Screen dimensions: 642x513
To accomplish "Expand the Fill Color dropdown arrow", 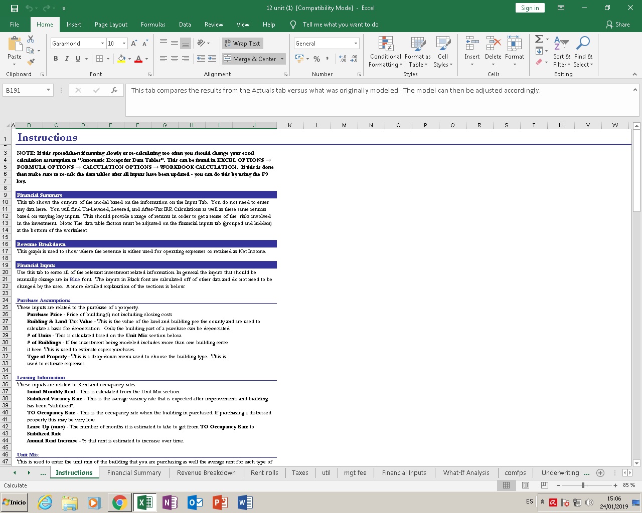I will [130, 59].
